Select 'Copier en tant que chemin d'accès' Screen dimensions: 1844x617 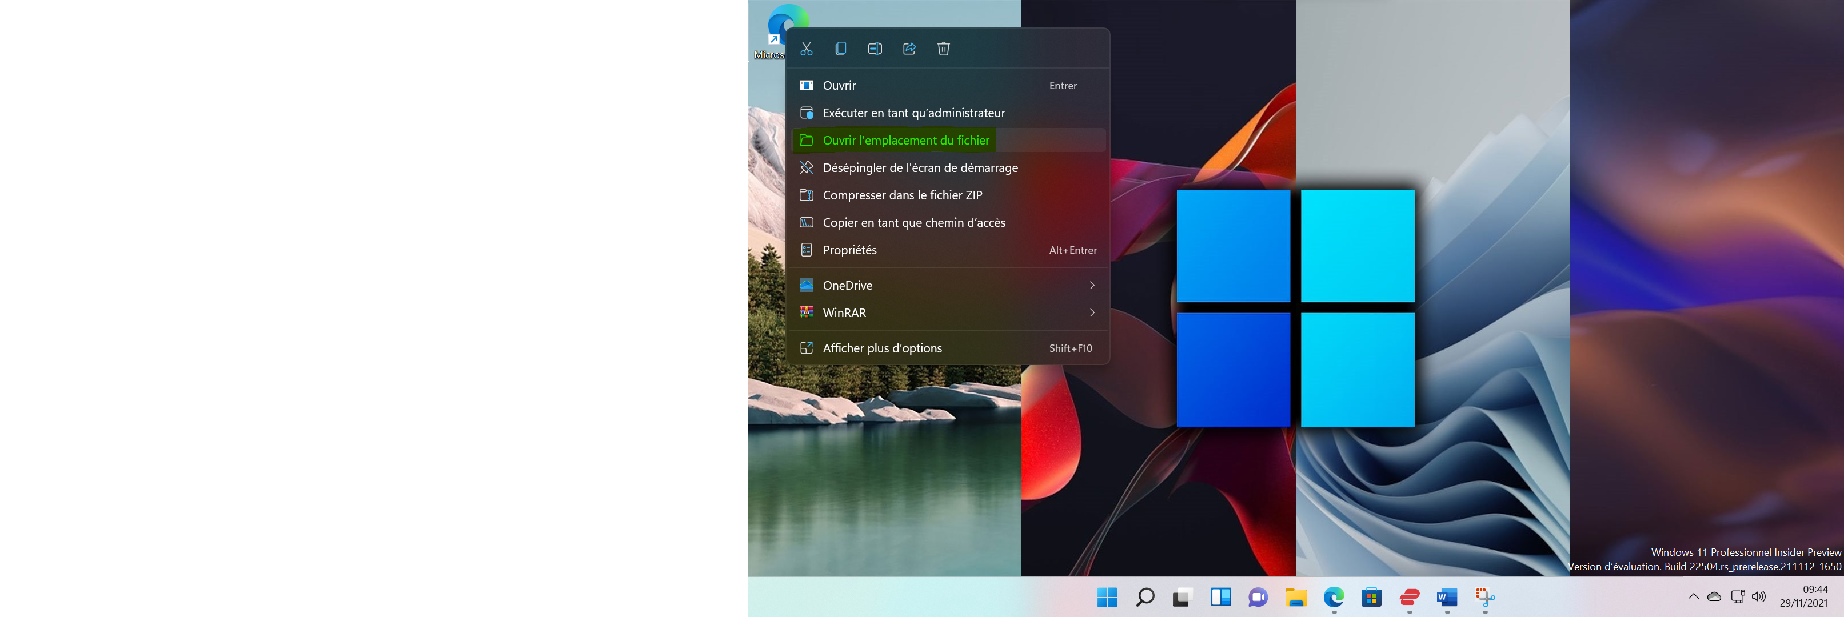pyautogui.click(x=913, y=223)
